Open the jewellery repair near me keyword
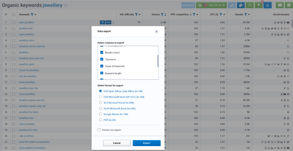 coord(32,100)
